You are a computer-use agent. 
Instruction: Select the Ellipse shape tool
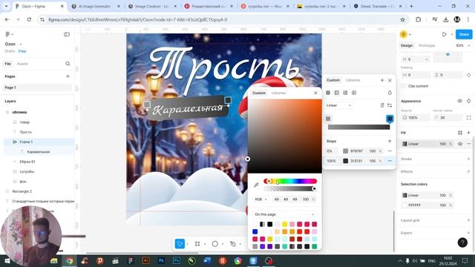coord(214,244)
